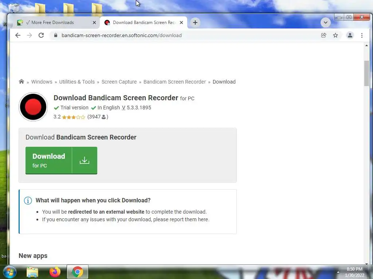
Task: Close the More Free Downloads tab
Action: (94, 23)
